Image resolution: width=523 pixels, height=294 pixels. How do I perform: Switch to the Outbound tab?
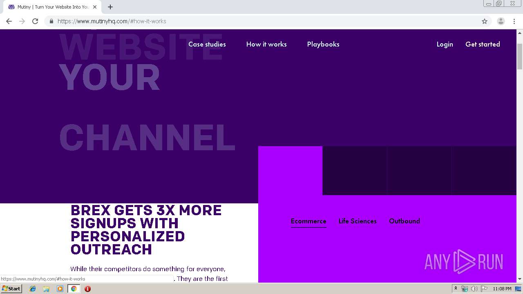[405, 221]
